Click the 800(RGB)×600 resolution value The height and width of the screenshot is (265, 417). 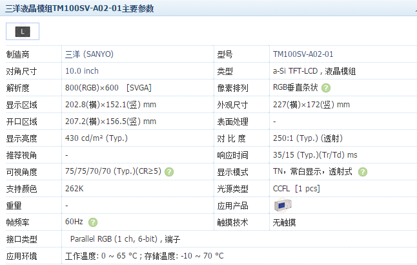92,88
